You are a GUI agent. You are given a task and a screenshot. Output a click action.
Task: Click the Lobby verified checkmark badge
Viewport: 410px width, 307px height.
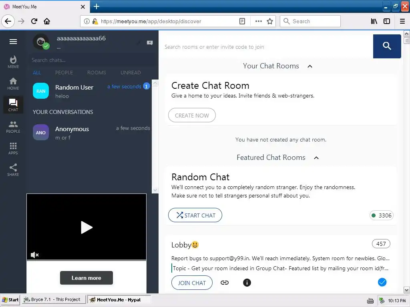pos(382,282)
